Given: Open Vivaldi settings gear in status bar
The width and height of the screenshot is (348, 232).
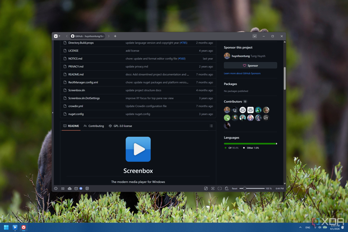Looking at the screenshot, I should (x=56, y=188).
